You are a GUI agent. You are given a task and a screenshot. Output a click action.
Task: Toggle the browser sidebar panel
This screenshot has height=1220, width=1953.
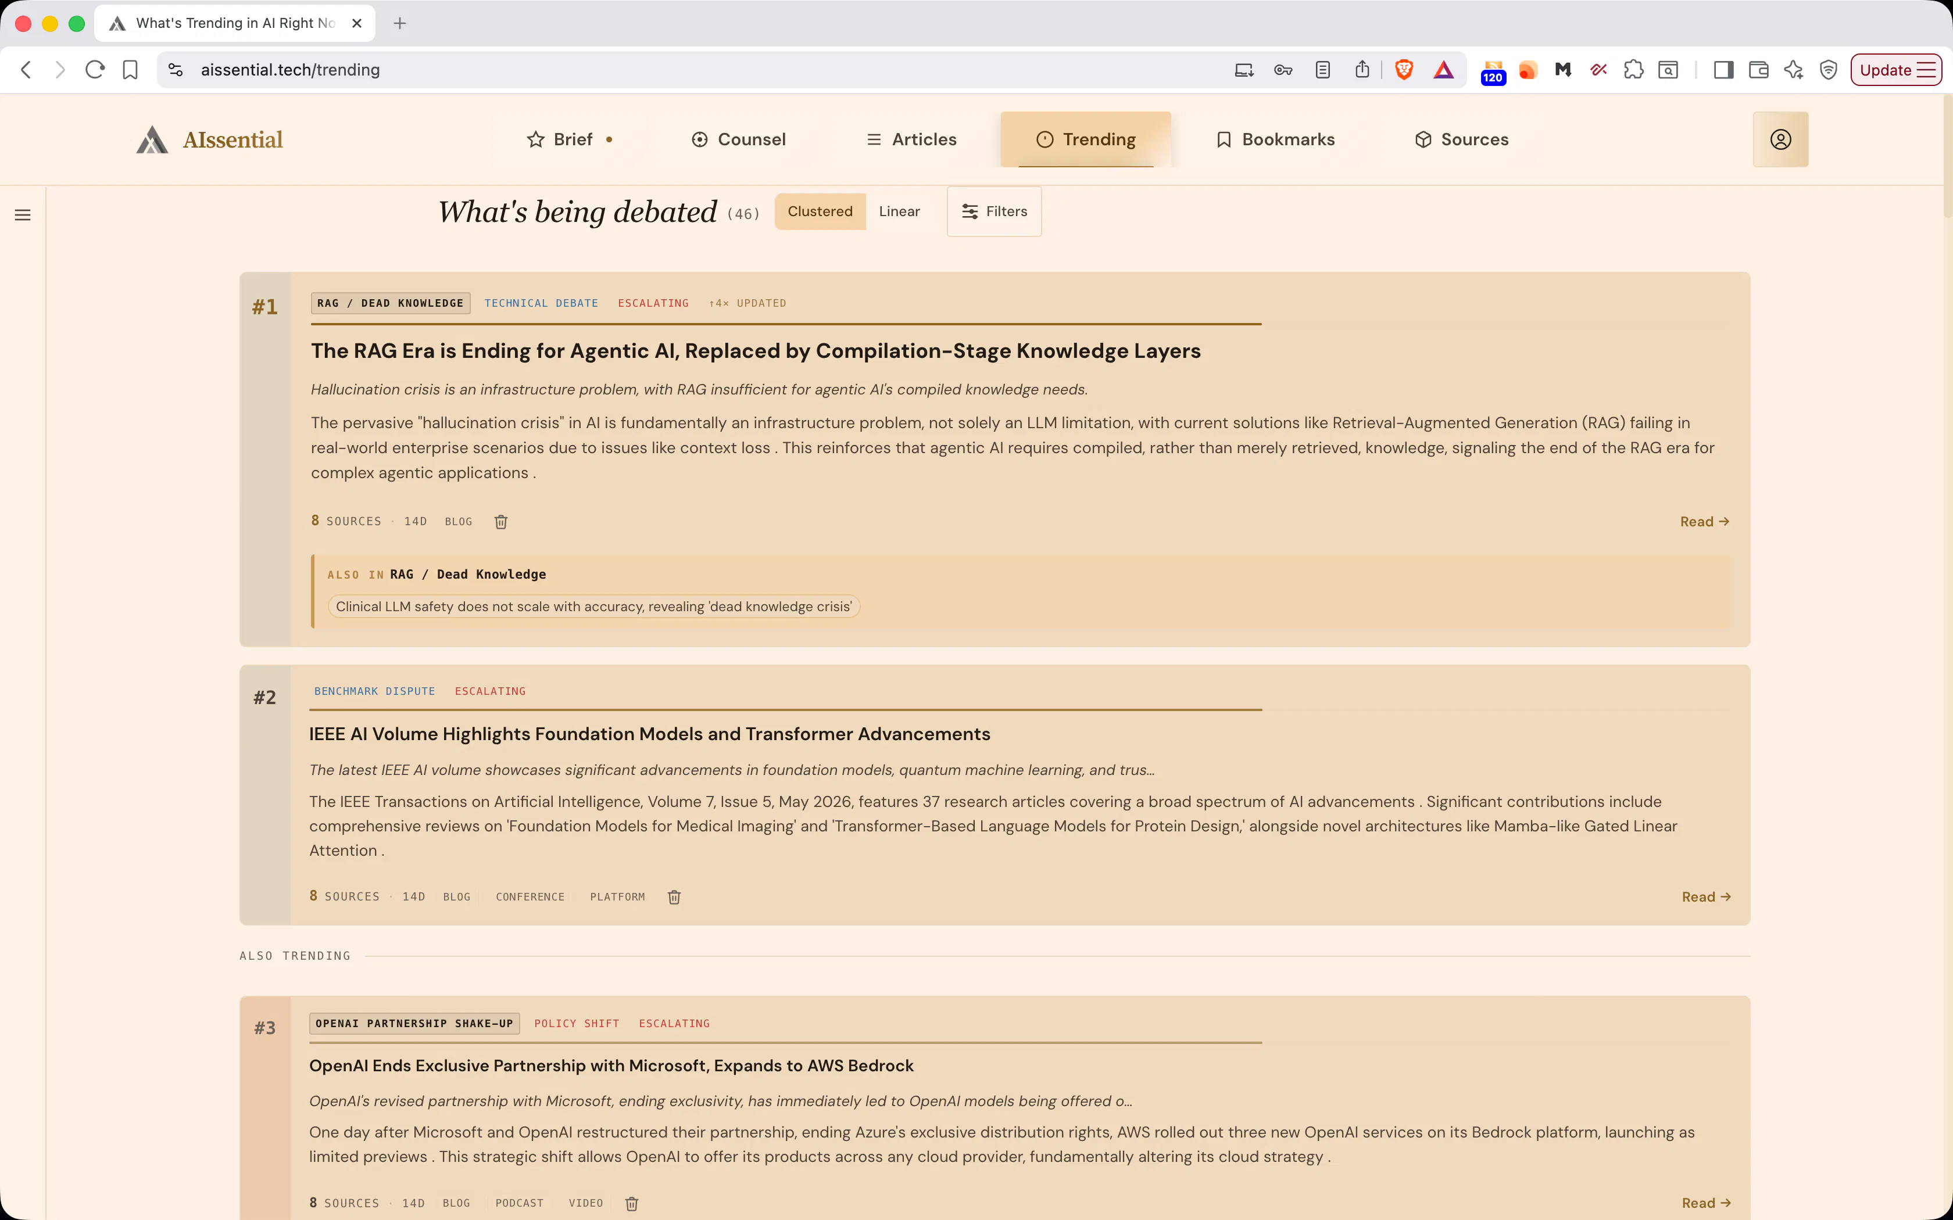(x=1724, y=70)
